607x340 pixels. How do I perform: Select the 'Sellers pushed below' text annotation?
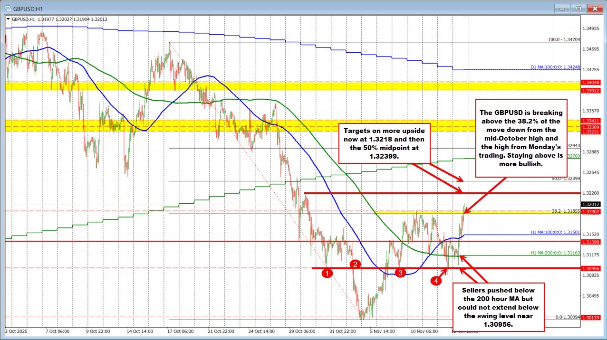click(499, 303)
